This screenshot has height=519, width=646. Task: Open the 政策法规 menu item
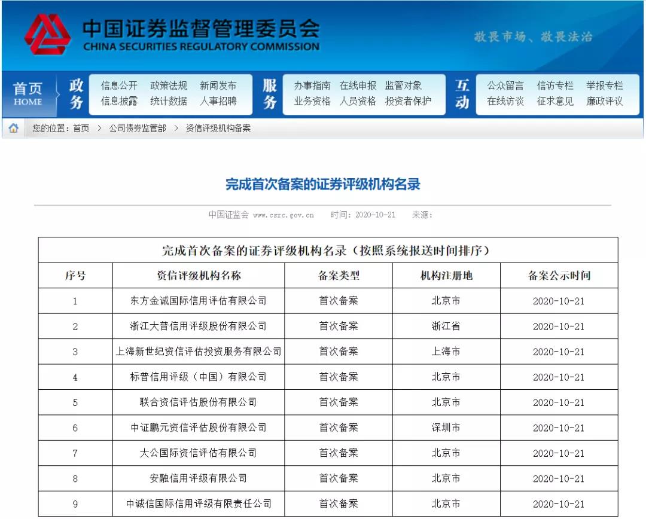[x=170, y=86]
